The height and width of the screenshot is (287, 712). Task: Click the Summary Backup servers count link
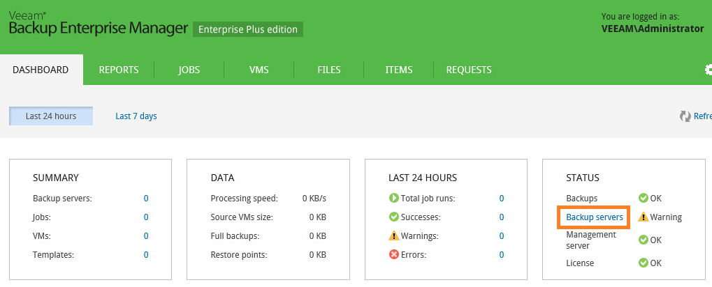coord(146,199)
